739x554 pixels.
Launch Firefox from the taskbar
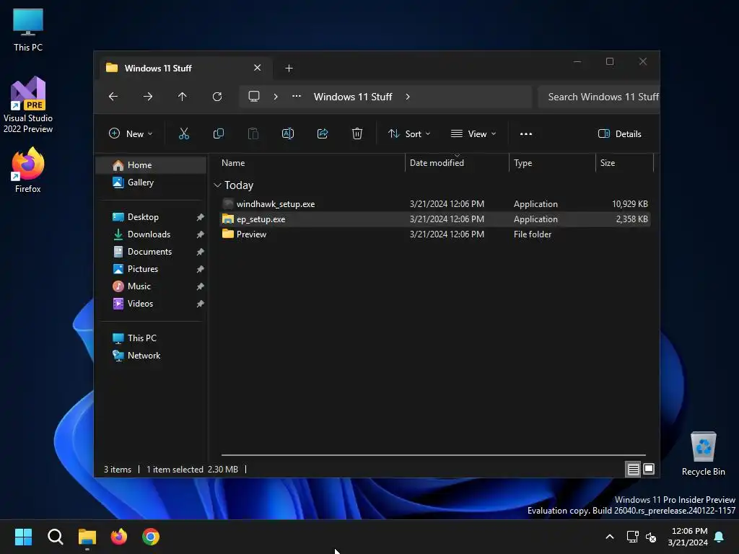click(x=119, y=537)
